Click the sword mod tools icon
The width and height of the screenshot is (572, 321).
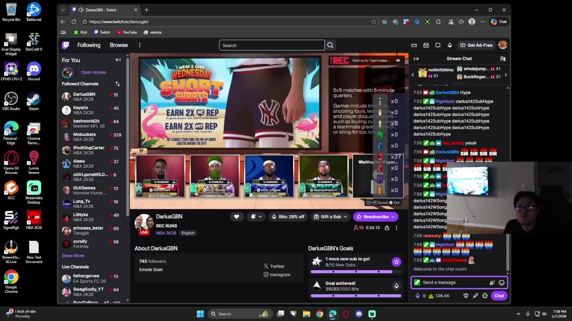[x=475, y=296]
